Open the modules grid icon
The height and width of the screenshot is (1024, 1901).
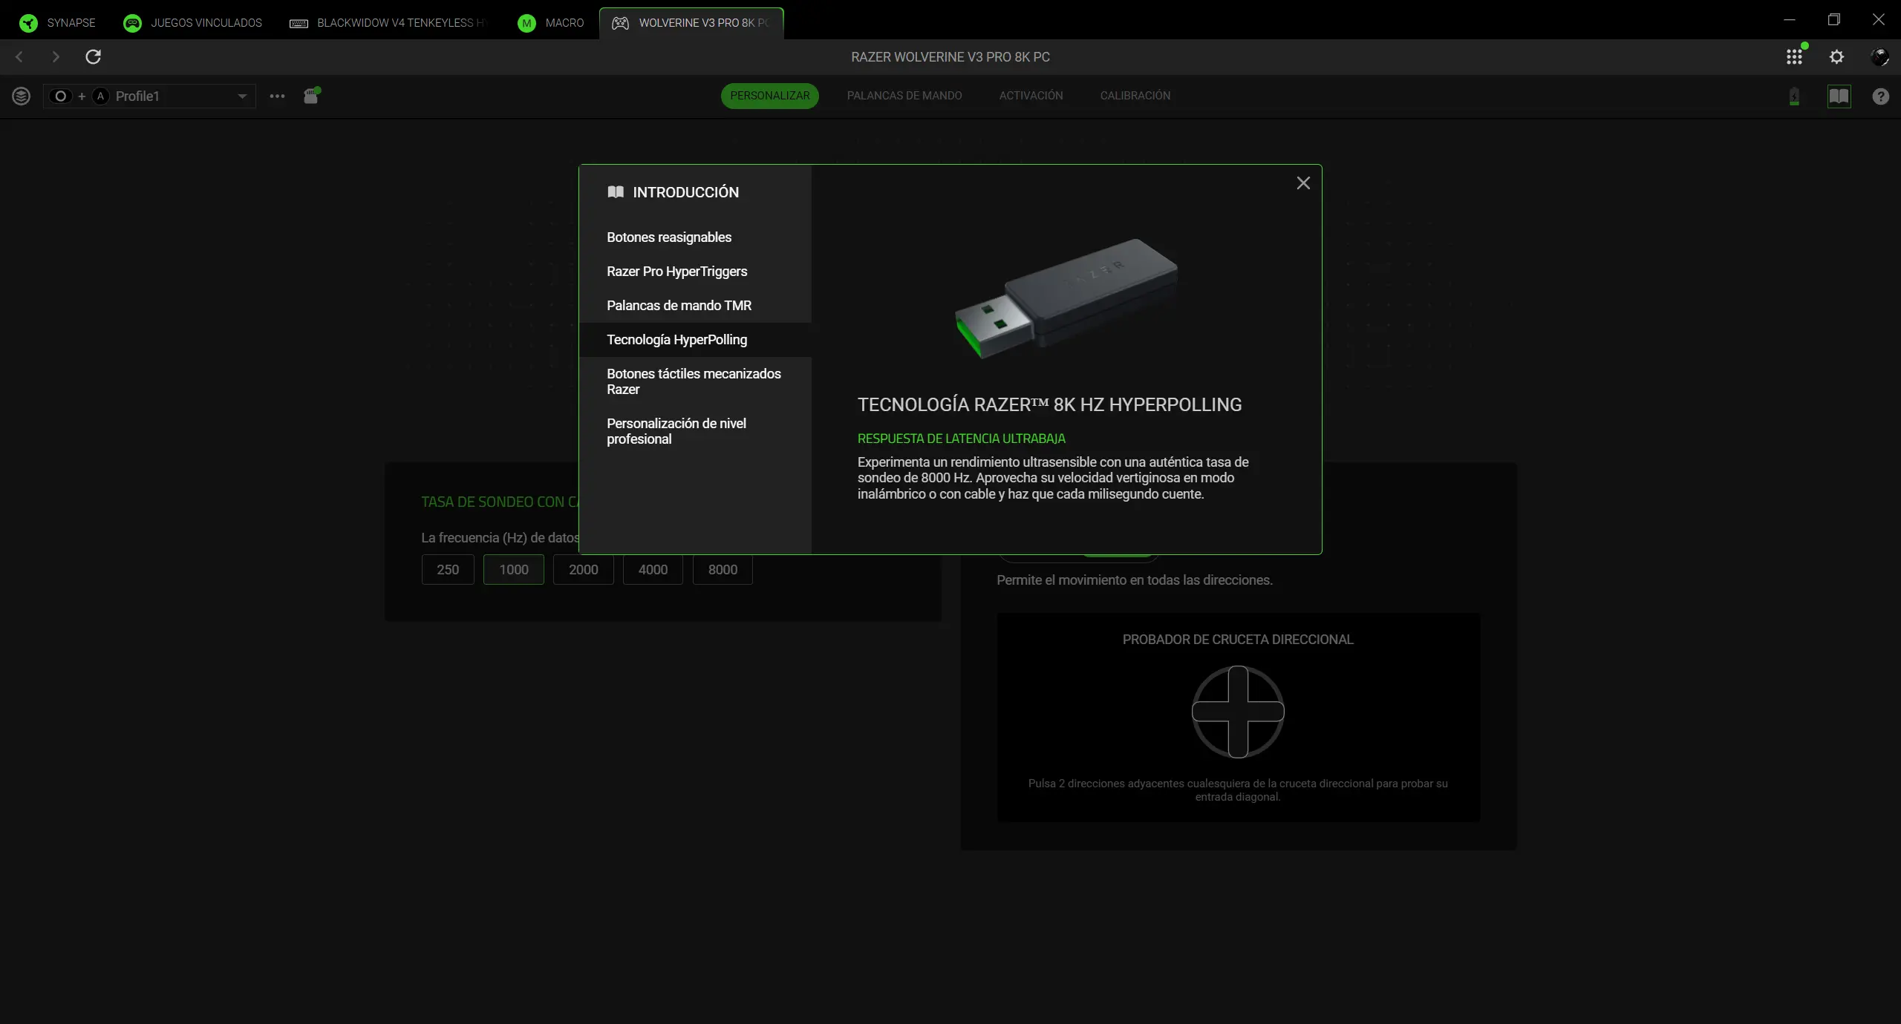1794,56
